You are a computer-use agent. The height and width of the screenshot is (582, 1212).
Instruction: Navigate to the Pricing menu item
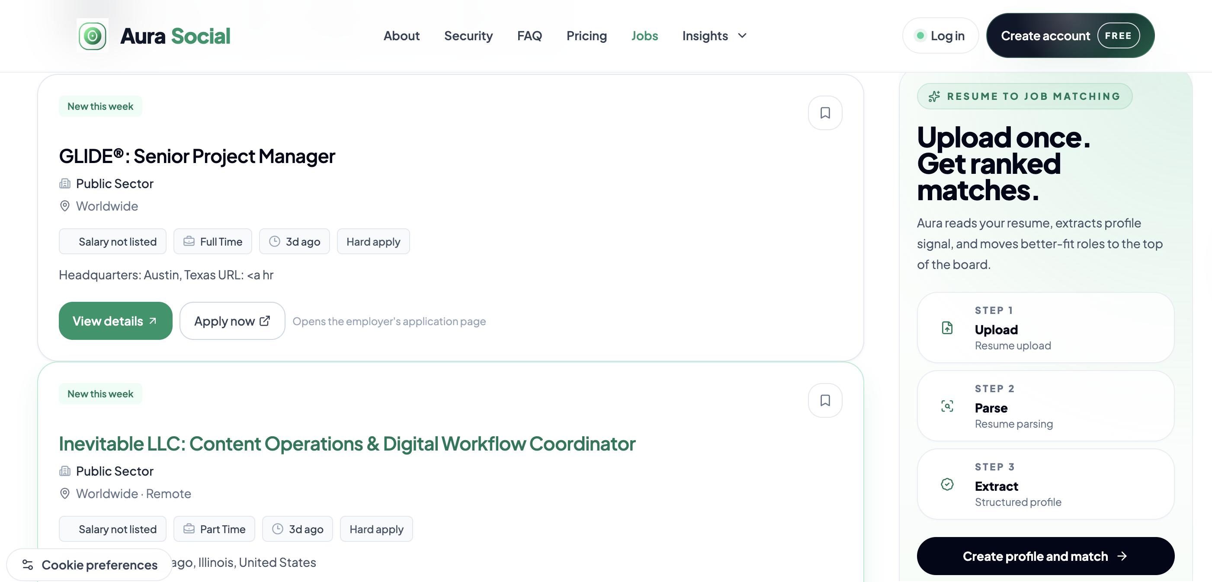pos(587,35)
